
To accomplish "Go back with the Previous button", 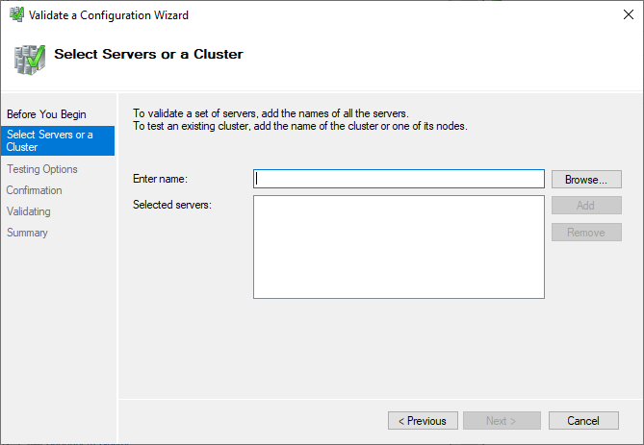I will tap(423, 421).
